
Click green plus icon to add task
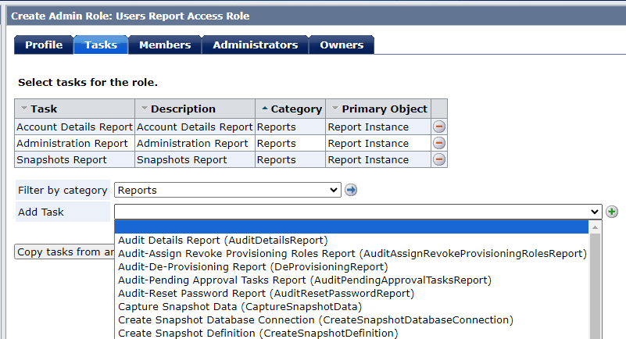pos(612,212)
